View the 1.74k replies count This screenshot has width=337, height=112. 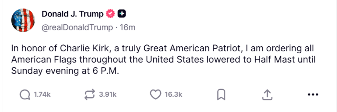[42, 95]
